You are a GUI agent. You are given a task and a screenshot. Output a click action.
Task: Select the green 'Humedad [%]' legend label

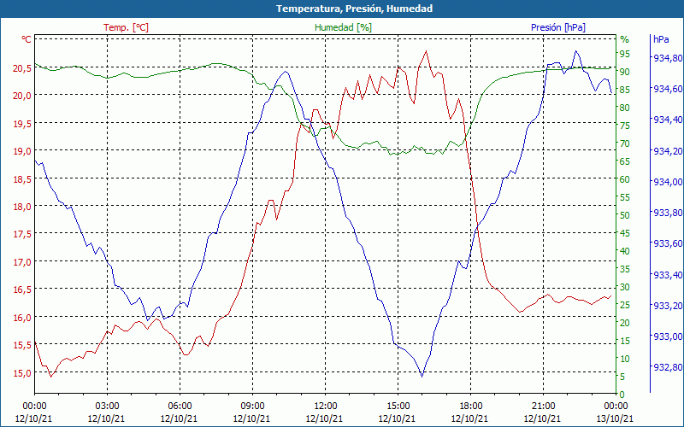point(344,27)
